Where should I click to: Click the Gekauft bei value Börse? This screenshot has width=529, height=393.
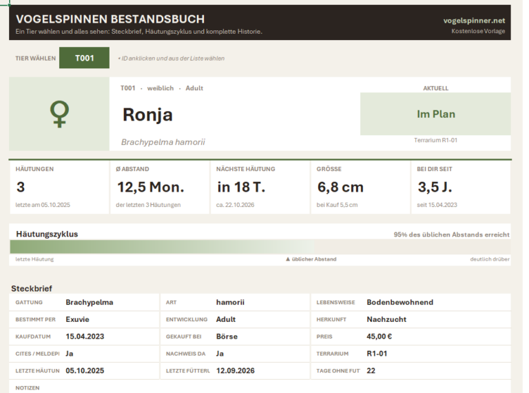[x=227, y=336]
